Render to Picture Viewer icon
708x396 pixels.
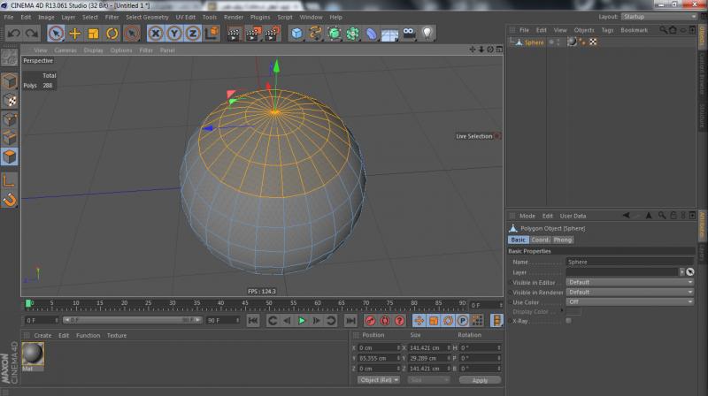tap(252, 34)
